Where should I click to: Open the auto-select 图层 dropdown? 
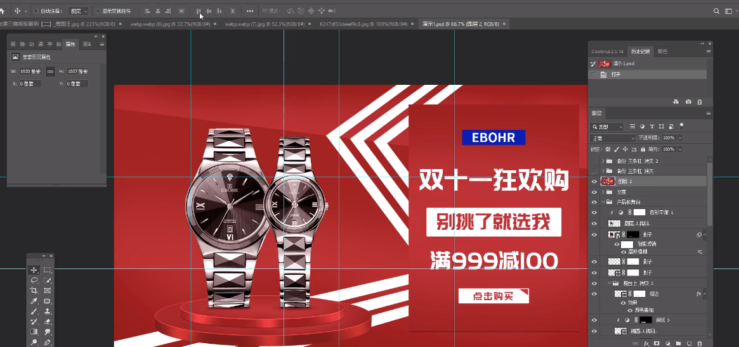79,11
